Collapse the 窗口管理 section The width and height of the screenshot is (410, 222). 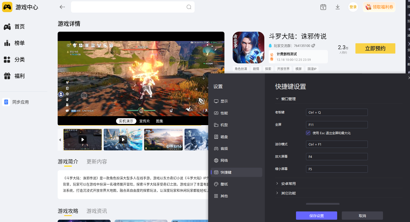[277, 99]
